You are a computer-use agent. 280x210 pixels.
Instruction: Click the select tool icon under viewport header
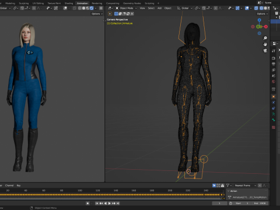point(110,14)
